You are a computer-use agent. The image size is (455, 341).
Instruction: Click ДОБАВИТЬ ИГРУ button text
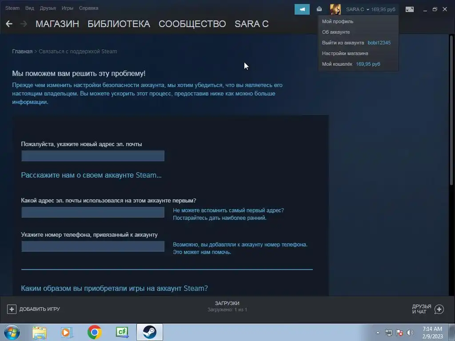coord(40,309)
